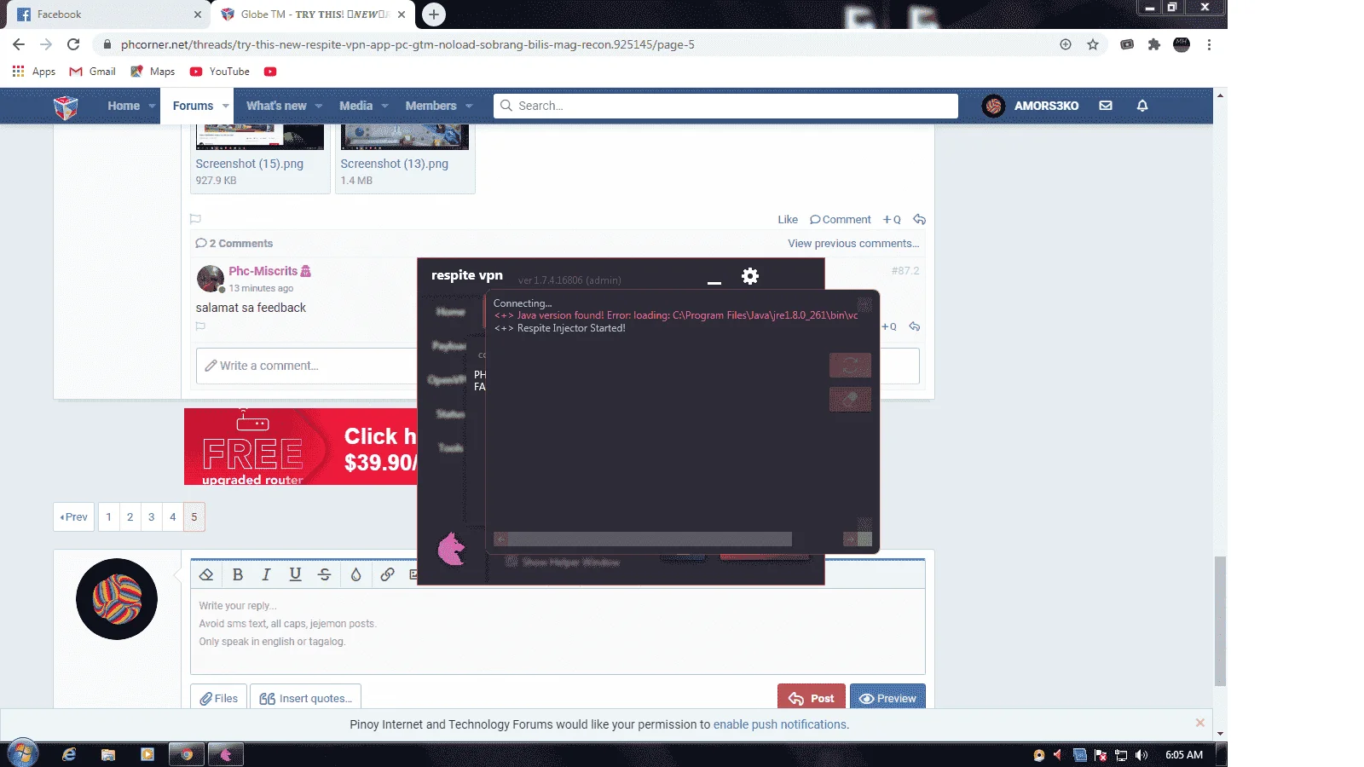Open the Members navigation item
Screen dimensions: 1364x767
pos(431,106)
